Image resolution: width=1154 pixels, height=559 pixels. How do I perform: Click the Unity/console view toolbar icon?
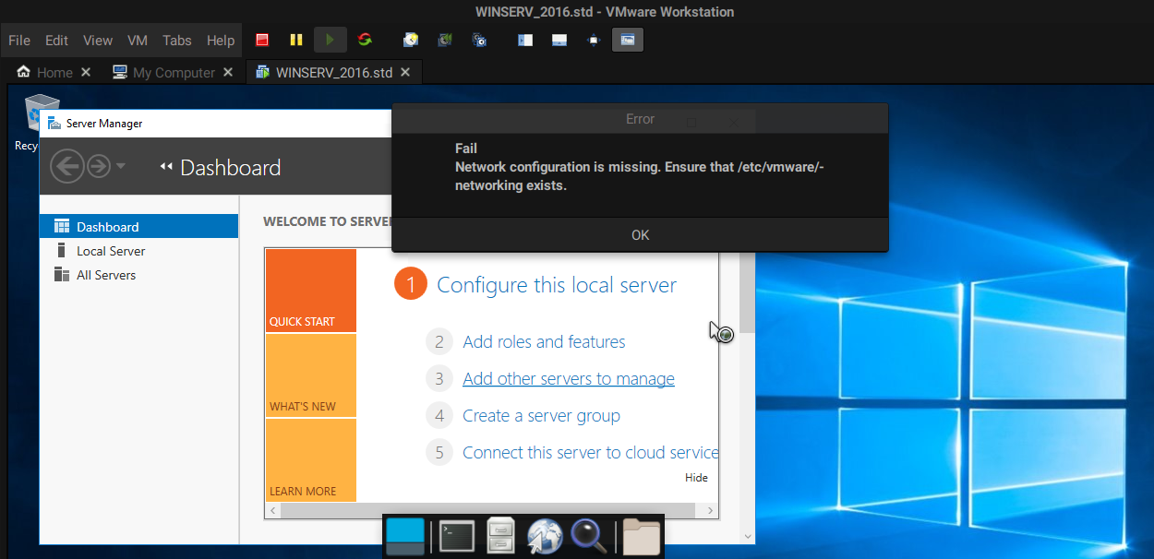628,40
